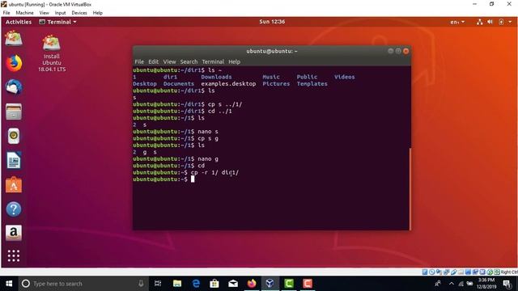The height and width of the screenshot is (291, 518).
Task: Open the system menu arrow in top bar
Action: (510, 22)
